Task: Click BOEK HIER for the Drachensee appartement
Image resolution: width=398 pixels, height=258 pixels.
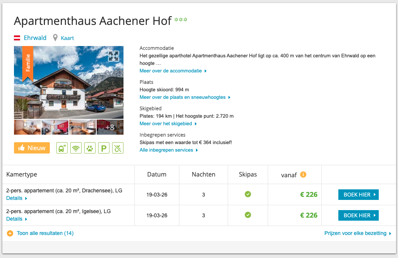Action: point(358,195)
